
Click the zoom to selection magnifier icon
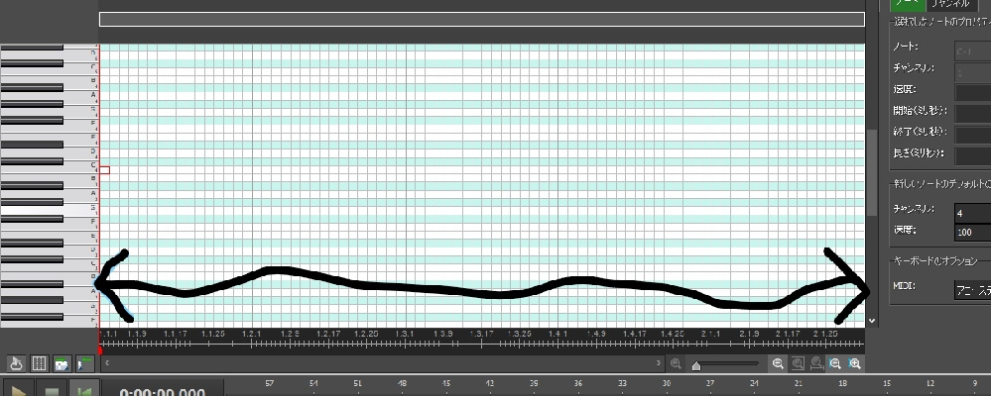(x=798, y=363)
